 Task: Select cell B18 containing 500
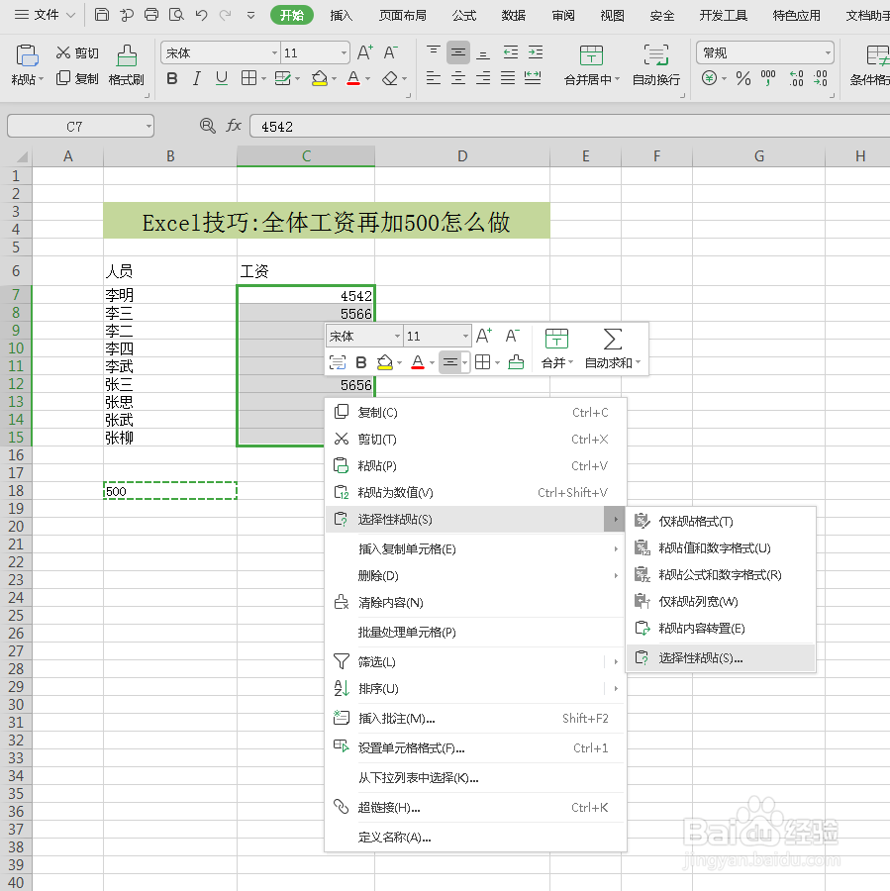tap(170, 491)
